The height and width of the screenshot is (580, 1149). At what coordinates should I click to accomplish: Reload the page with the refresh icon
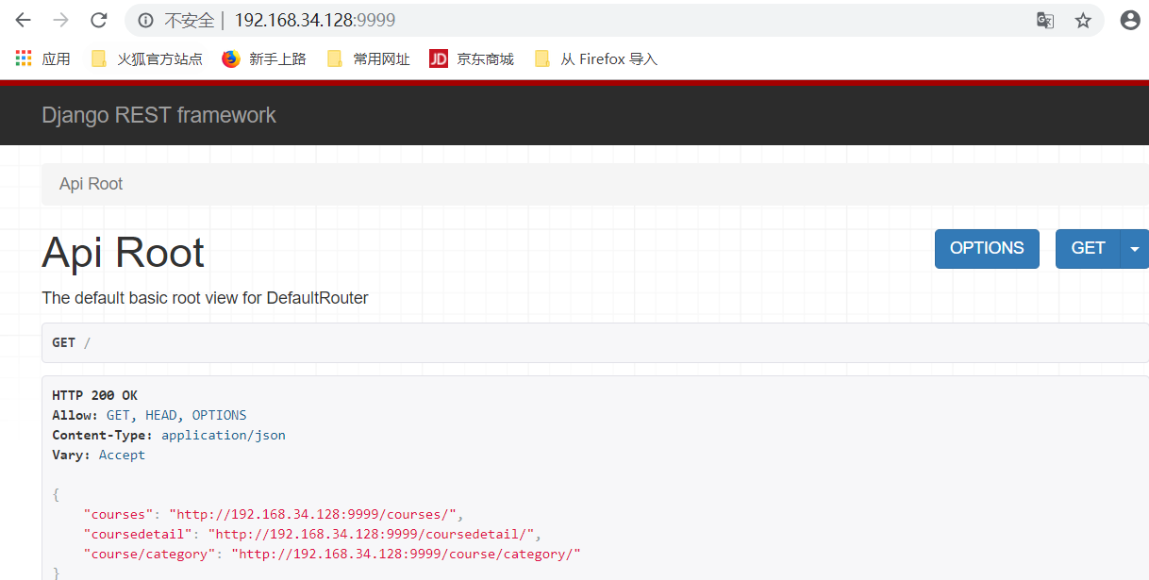pyautogui.click(x=98, y=20)
